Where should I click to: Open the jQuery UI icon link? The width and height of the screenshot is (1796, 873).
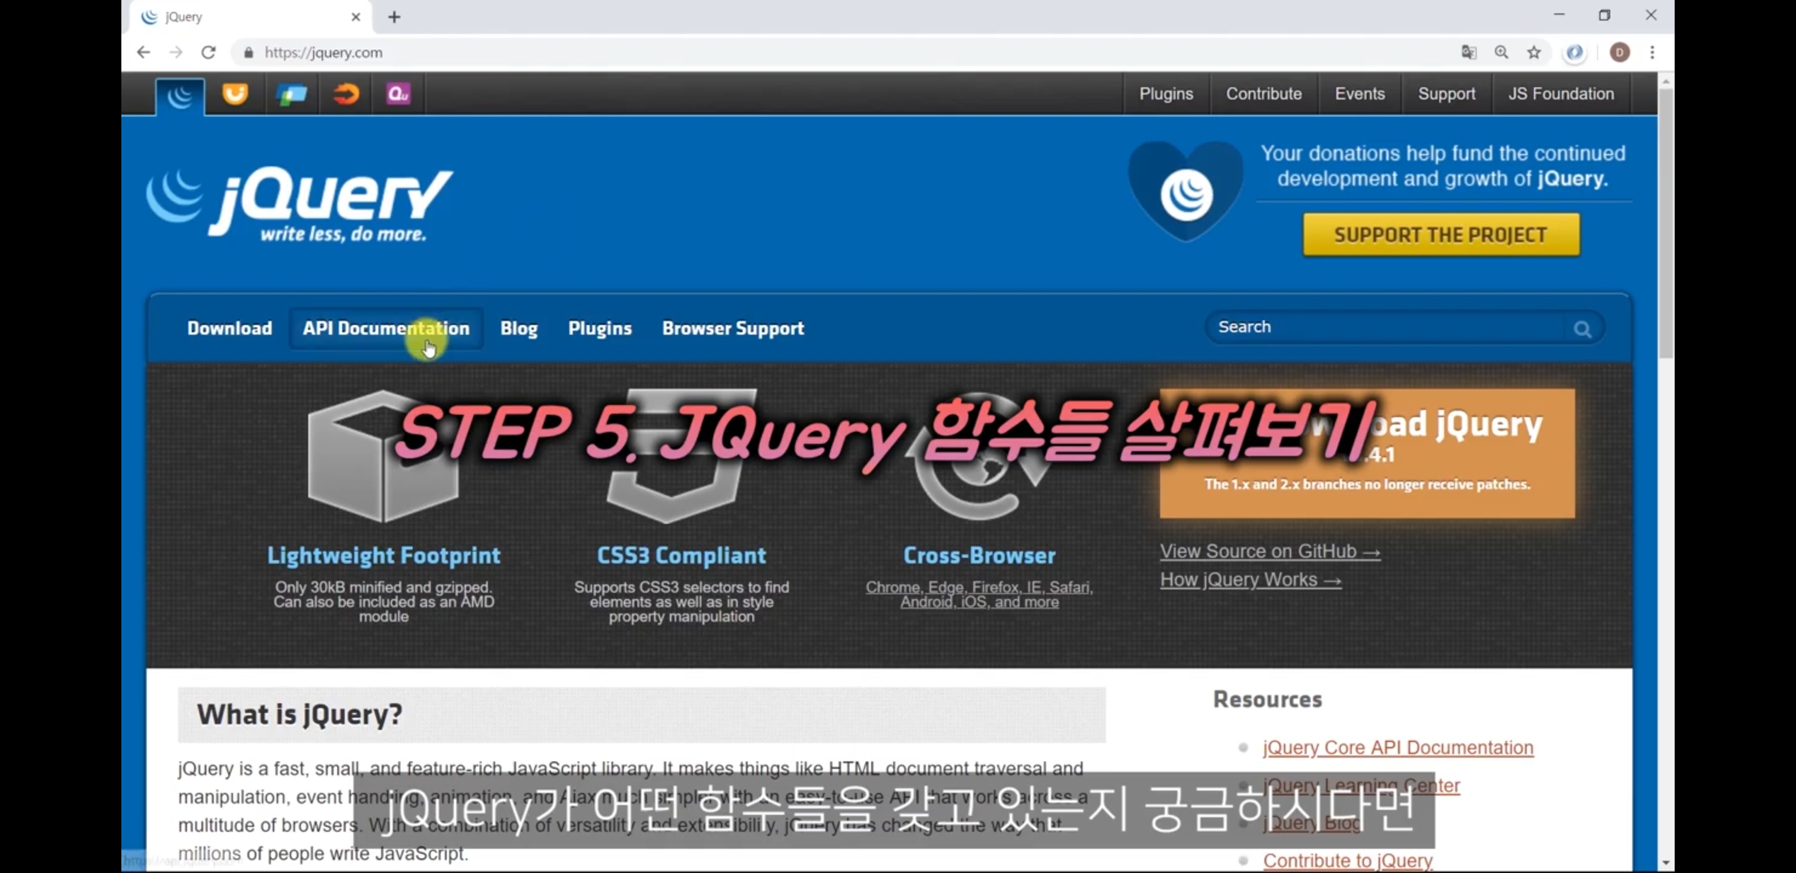pyautogui.click(x=235, y=93)
